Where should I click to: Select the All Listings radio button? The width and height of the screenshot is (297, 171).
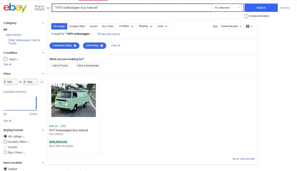point(5,136)
